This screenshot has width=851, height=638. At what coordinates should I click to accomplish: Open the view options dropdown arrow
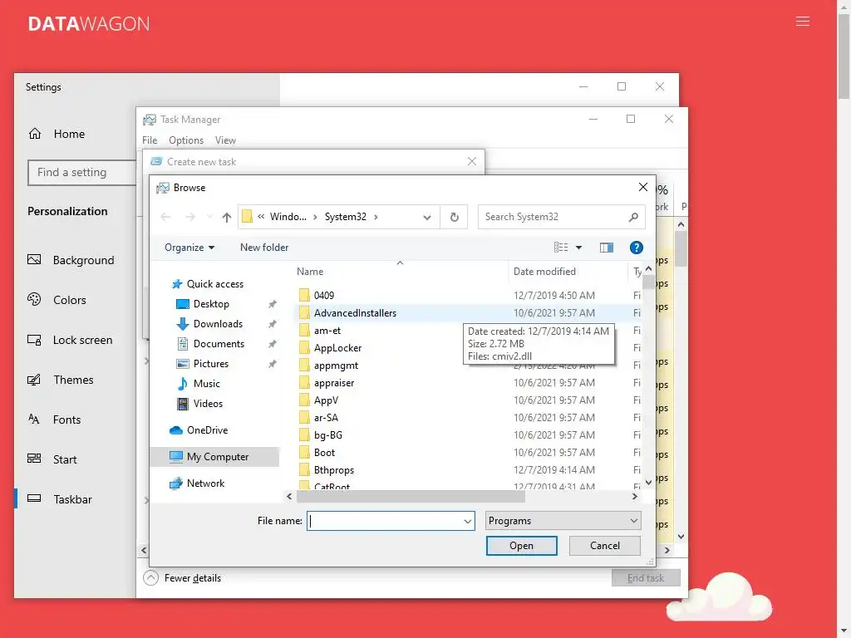point(578,248)
